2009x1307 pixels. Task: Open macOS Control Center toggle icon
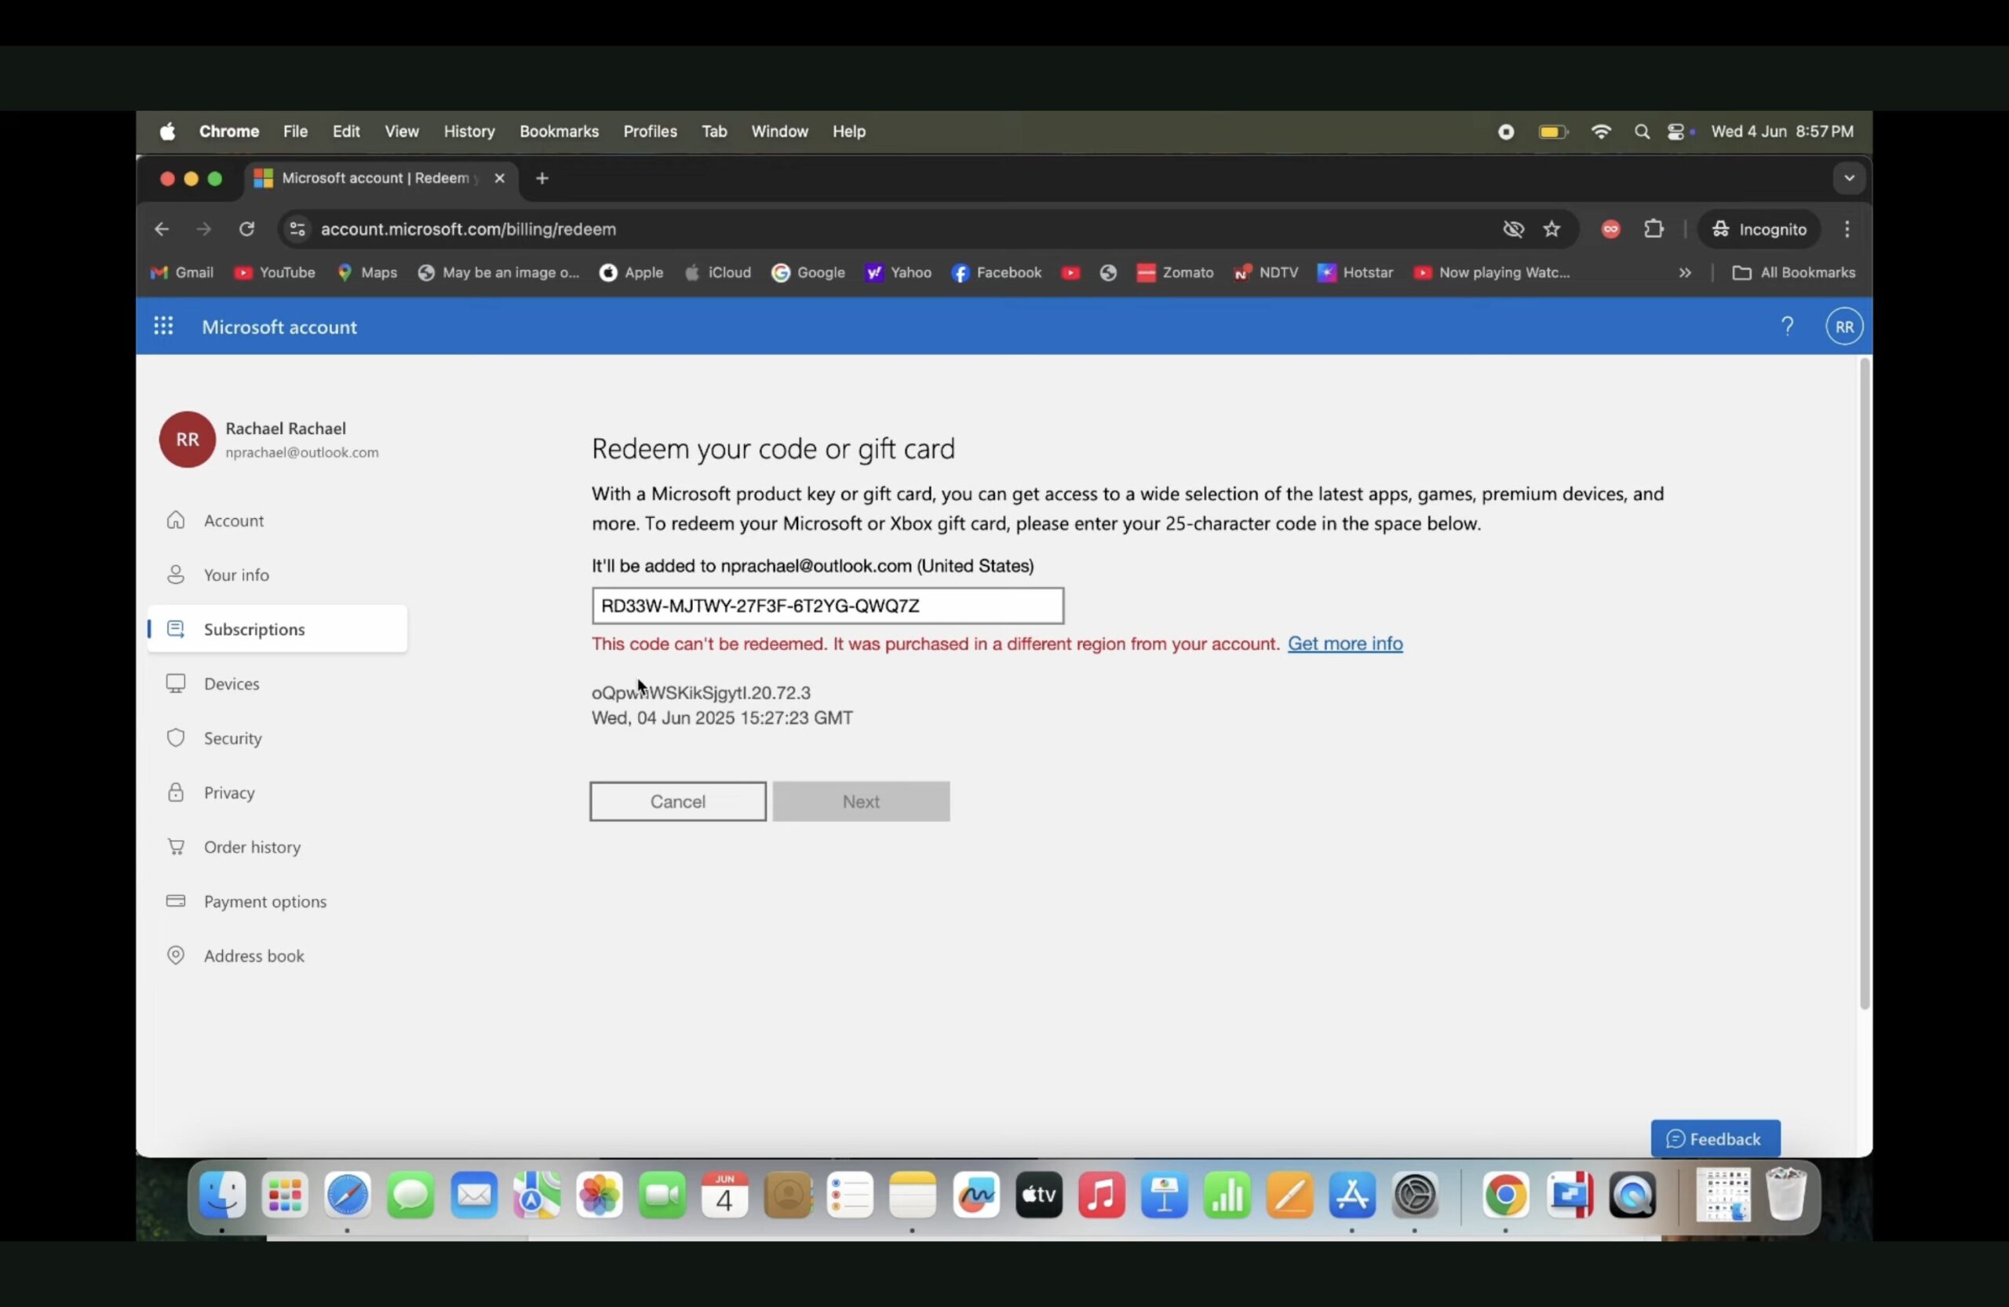point(1676,132)
